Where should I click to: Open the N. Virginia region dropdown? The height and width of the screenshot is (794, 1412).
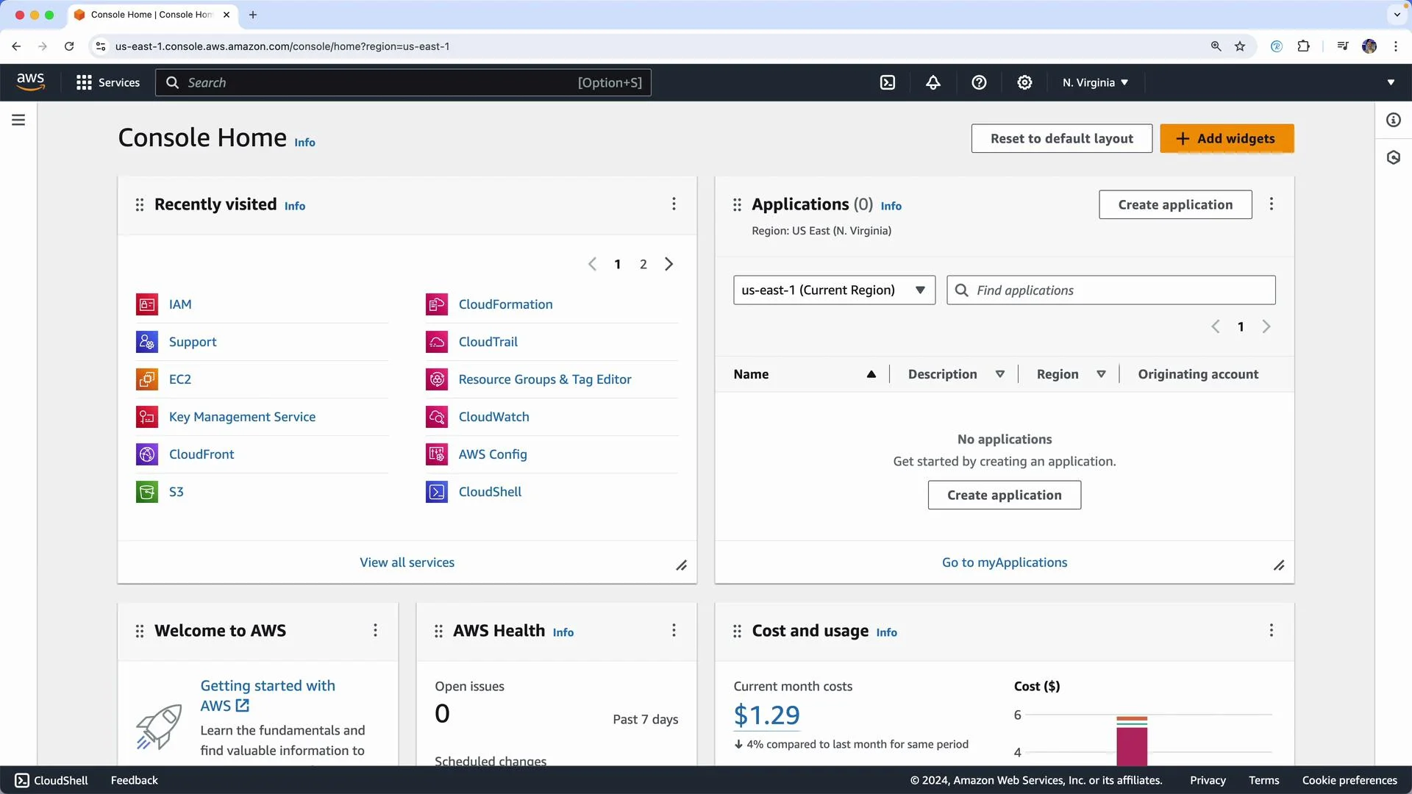coord(1095,82)
